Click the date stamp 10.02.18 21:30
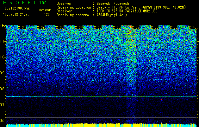This screenshot has width=199, height=127. (16, 15)
